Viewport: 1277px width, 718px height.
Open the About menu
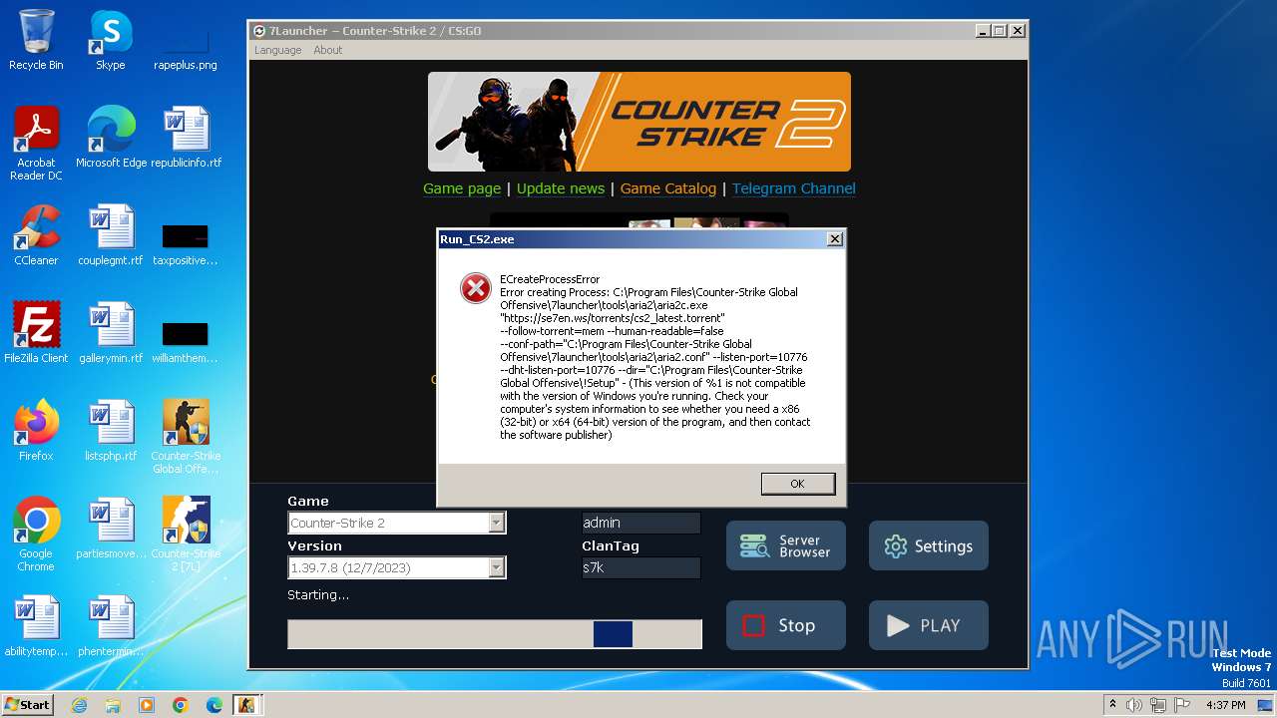pos(327,50)
